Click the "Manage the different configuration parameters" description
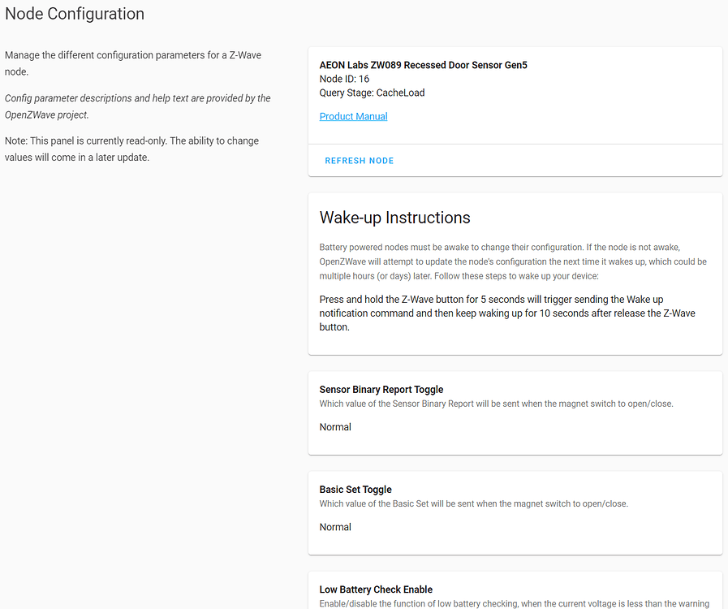The image size is (728, 609). [x=132, y=63]
